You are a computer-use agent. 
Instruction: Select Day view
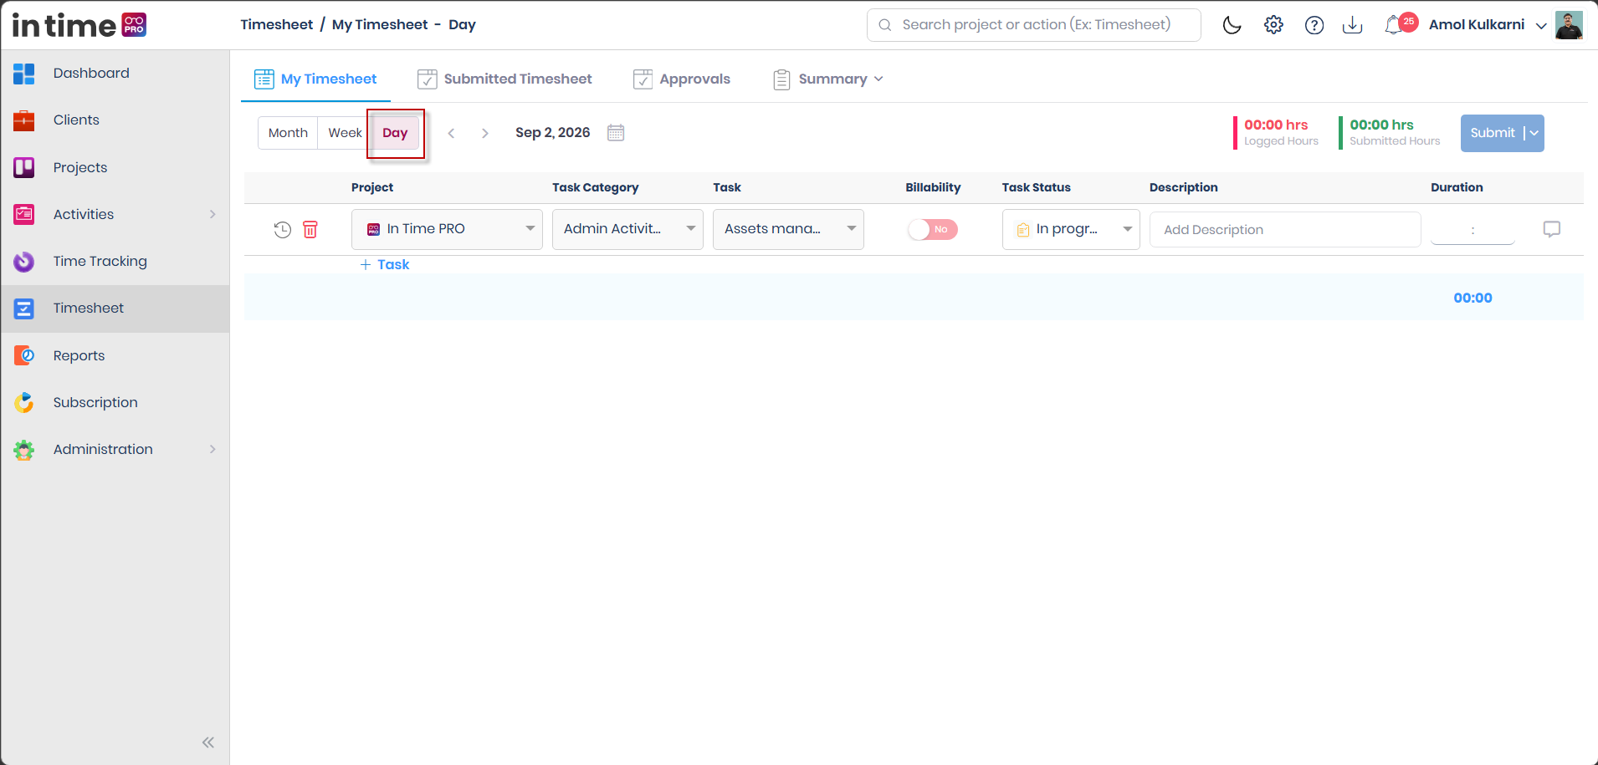coord(395,133)
